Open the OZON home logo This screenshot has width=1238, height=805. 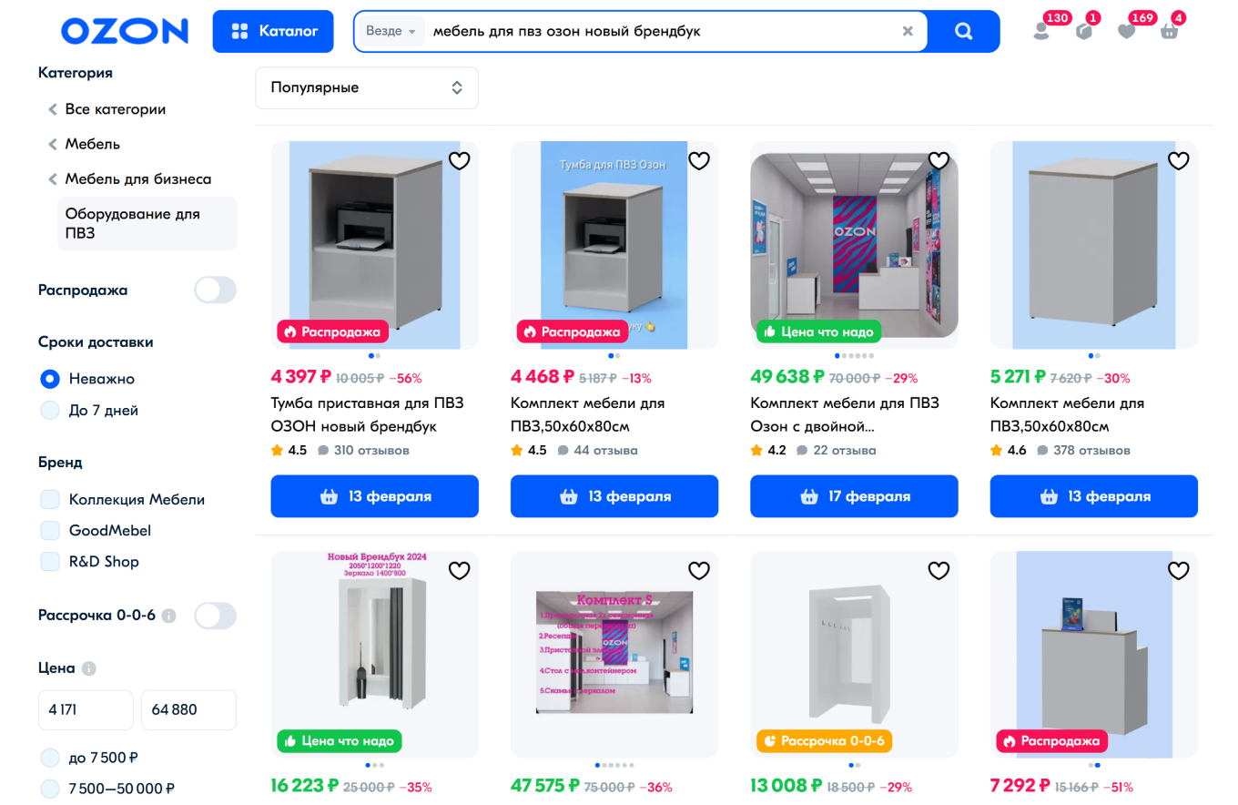point(125,31)
